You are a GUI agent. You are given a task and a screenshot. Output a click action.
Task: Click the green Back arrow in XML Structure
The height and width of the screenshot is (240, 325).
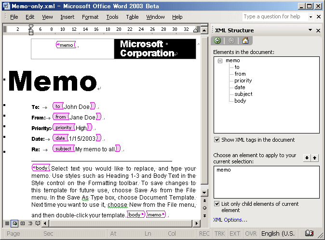coord(217,40)
